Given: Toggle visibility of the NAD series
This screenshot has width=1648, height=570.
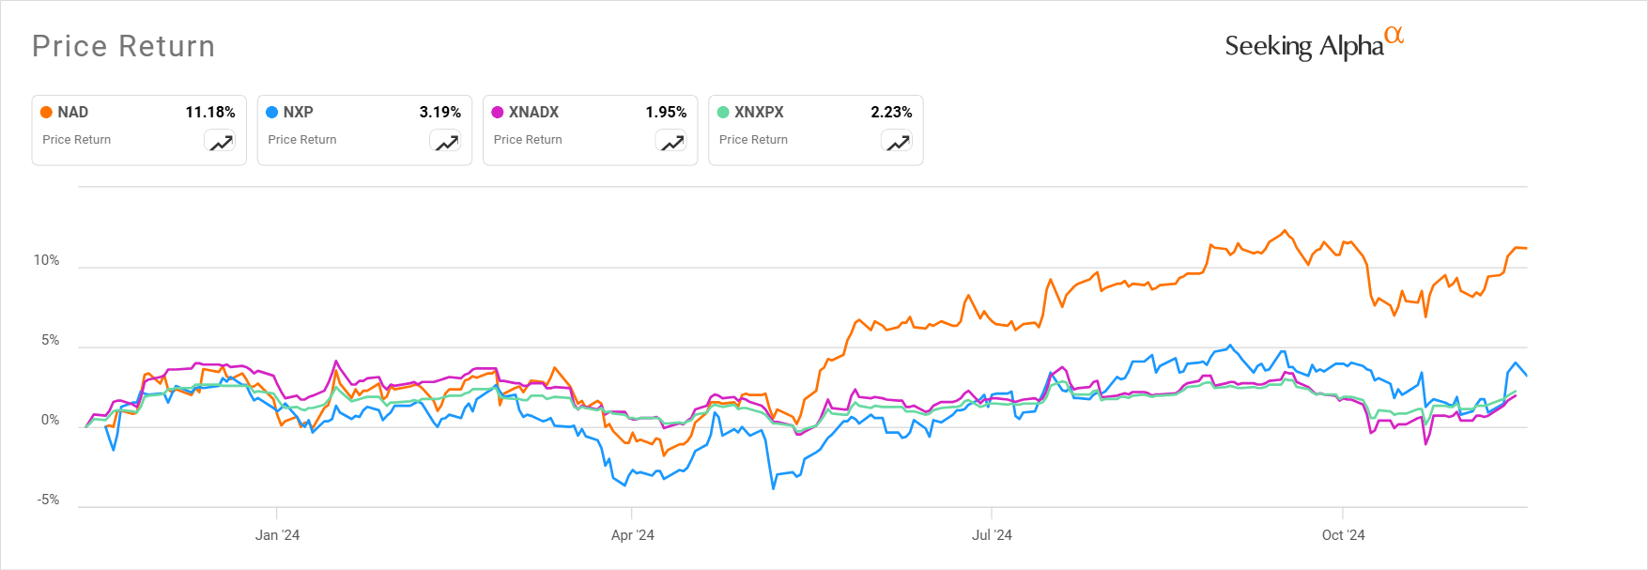Looking at the screenshot, I should point(138,130).
